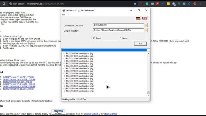206x116 pixels.
Task: Close the deCHK window
Action: [x=146, y=10]
